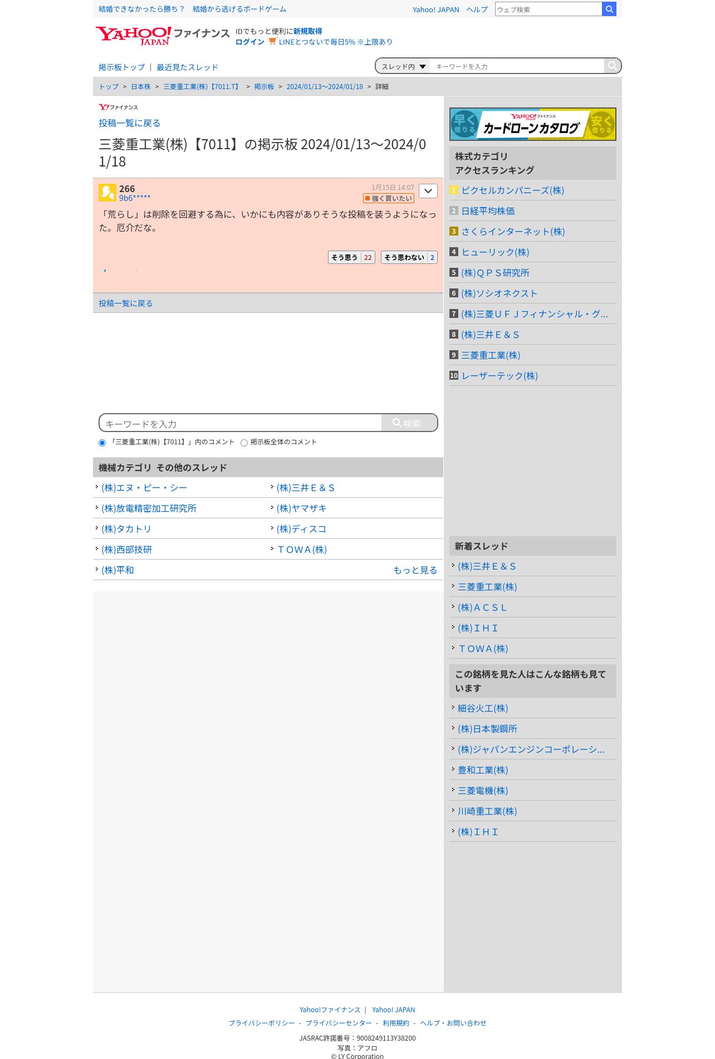Open ranking 3 さくらインターネット(株)

513,232
